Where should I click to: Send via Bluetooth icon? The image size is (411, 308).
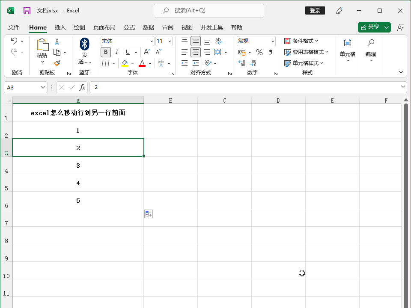click(x=84, y=44)
